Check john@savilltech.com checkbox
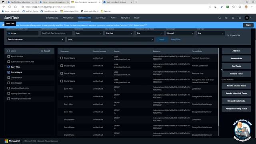The width and height of the screenshot is (256, 144). point(9,88)
